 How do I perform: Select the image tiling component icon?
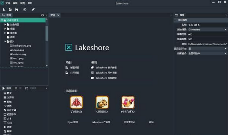(x=5, y=110)
